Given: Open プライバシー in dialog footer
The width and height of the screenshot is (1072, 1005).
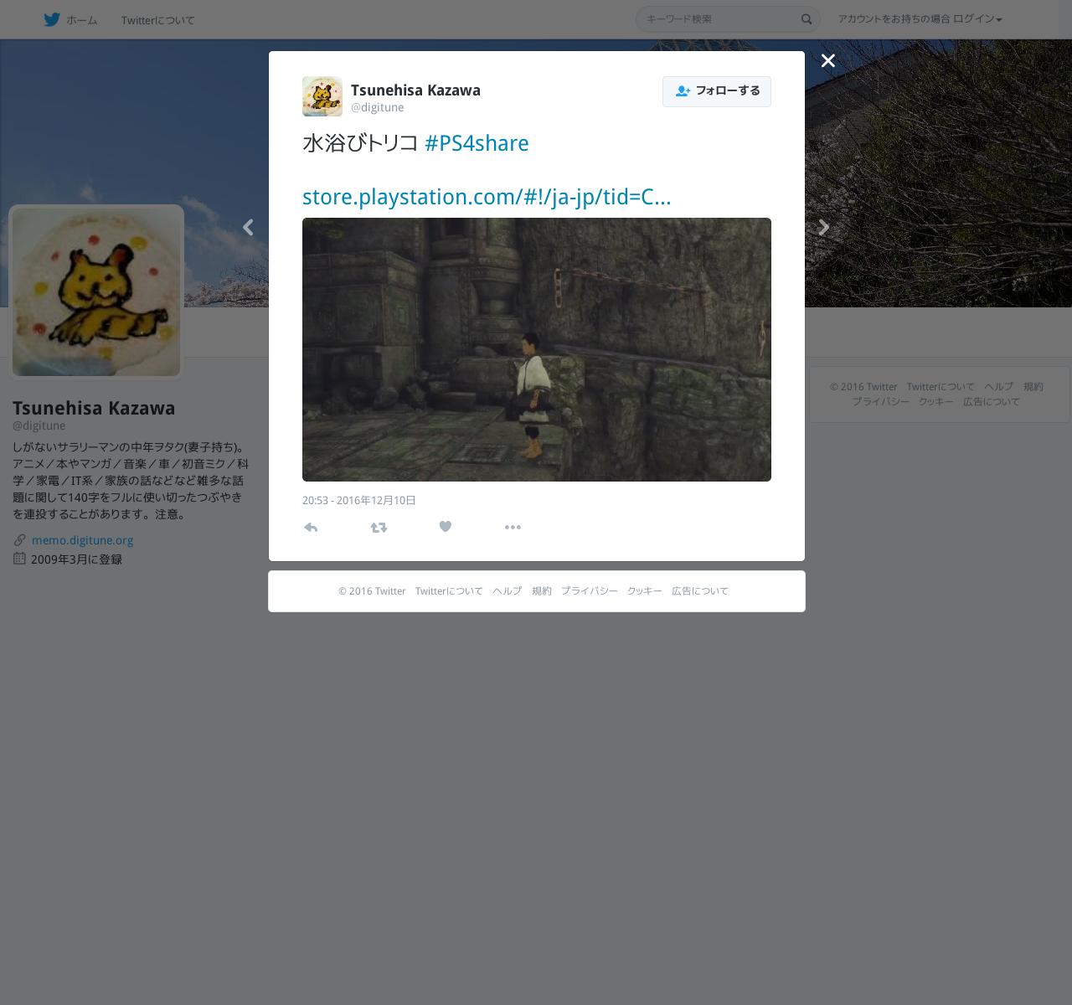Looking at the screenshot, I should (x=590, y=590).
